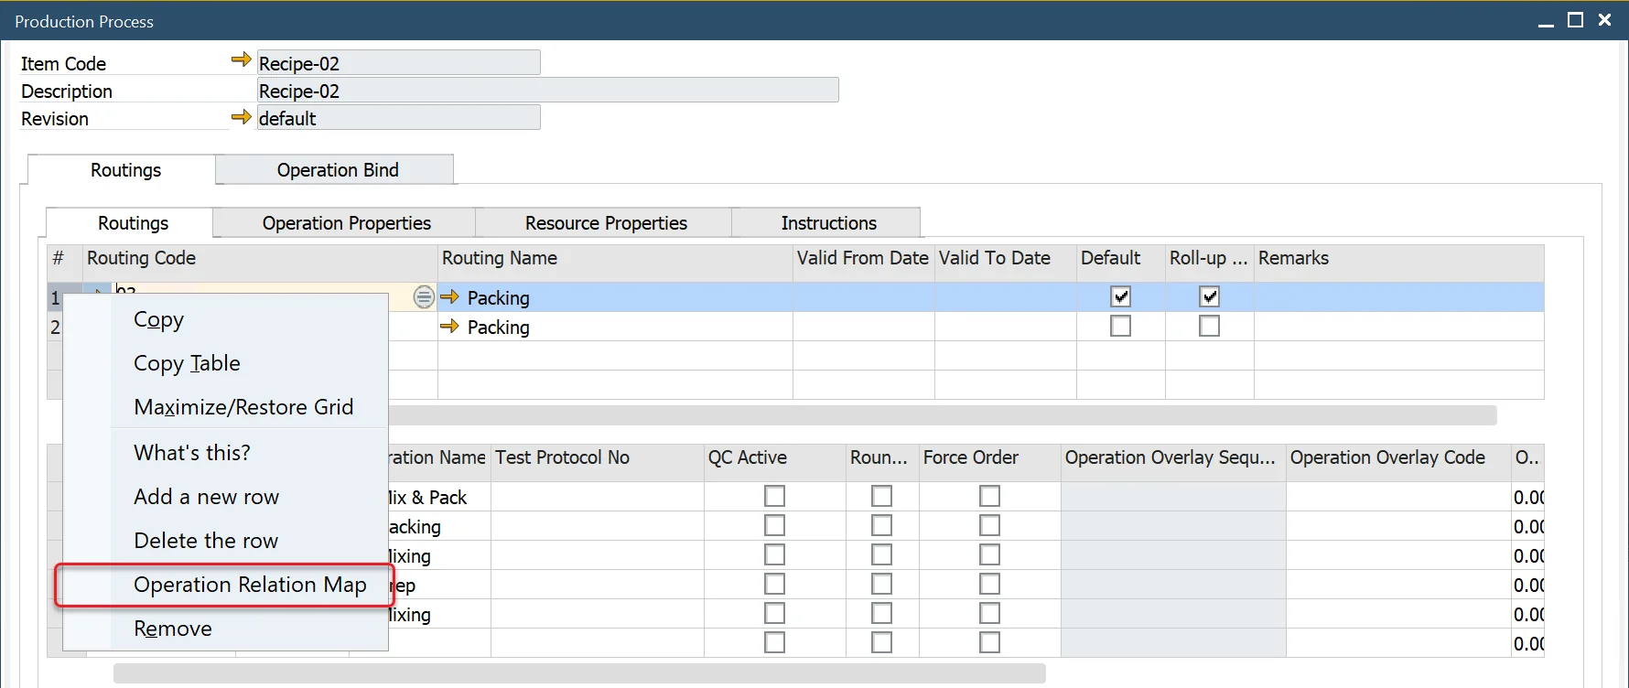Maximize the Production Process window
Screen dimensions: 1629x688
(x=1575, y=20)
